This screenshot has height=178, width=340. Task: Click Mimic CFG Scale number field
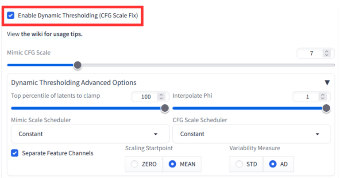[x=310, y=53]
